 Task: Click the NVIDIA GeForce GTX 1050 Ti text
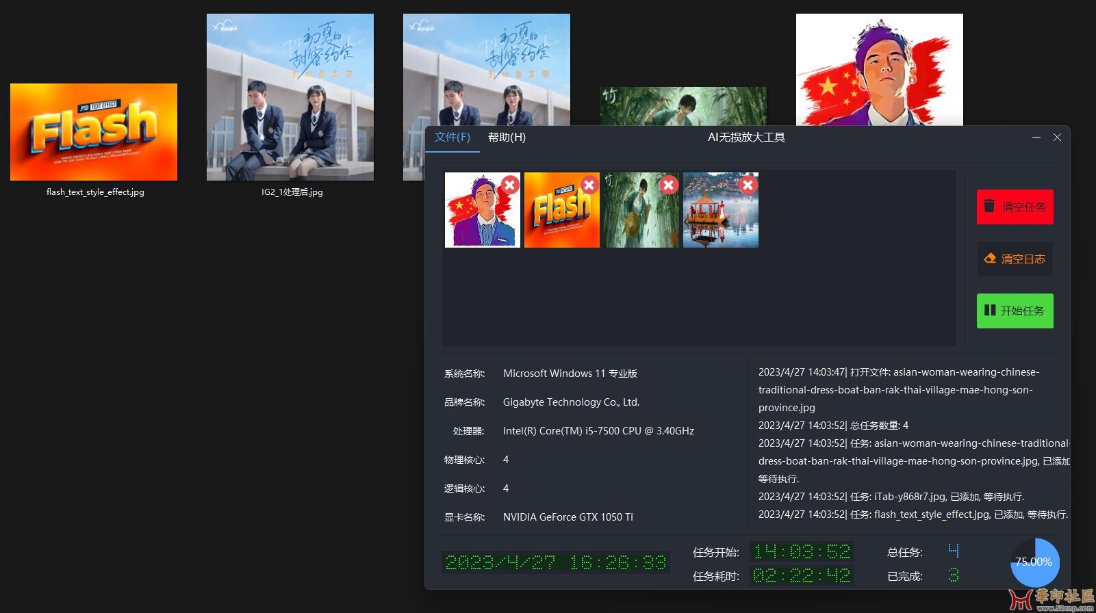pyautogui.click(x=568, y=517)
